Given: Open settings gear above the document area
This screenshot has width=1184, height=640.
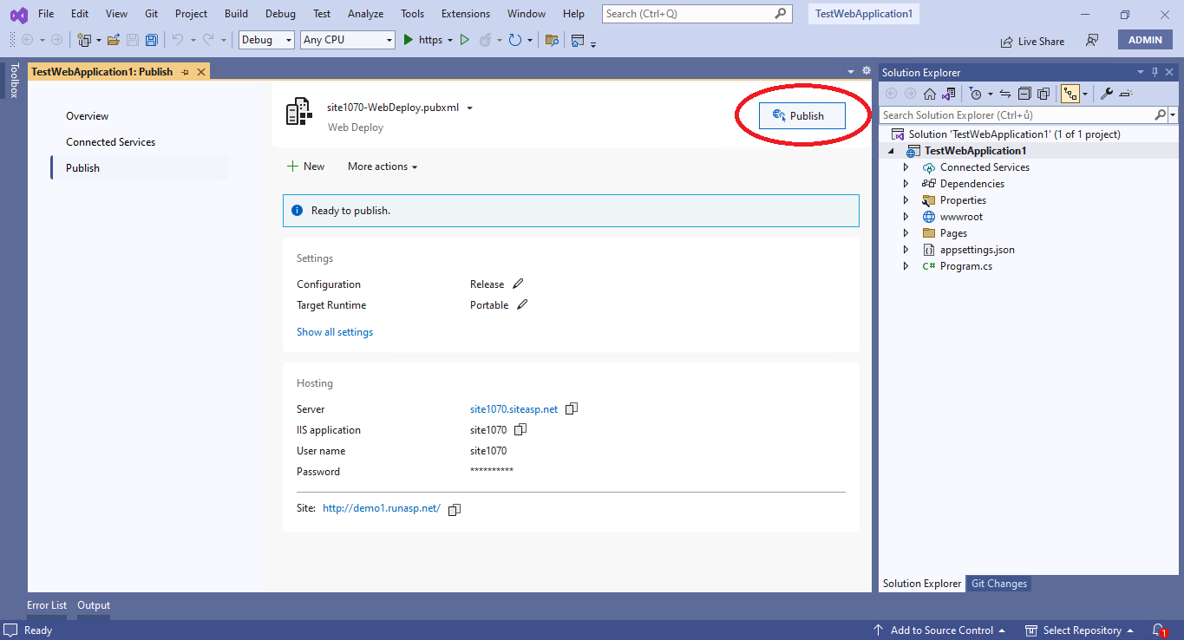Looking at the screenshot, I should click(x=866, y=71).
